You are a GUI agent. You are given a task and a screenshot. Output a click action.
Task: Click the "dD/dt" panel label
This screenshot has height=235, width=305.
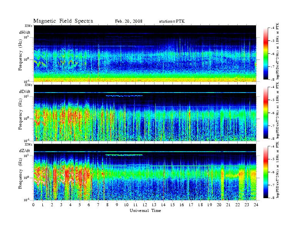click(25, 91)
